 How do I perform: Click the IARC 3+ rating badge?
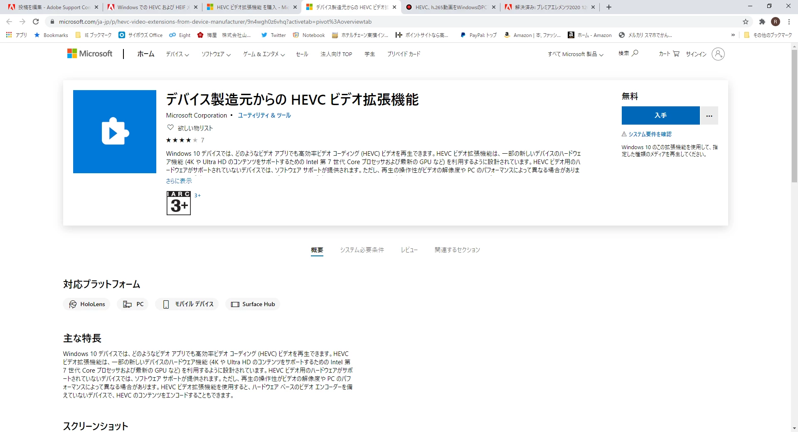point(179,203)
